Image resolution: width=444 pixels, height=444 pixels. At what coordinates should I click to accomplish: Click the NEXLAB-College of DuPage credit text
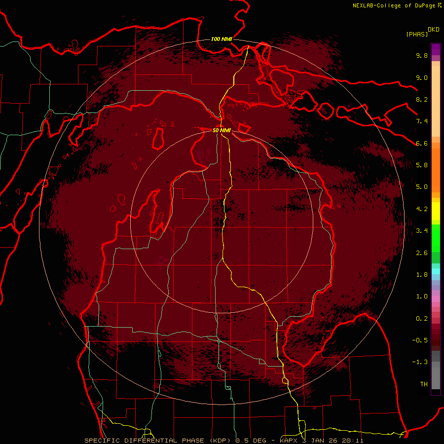[394, 5]
